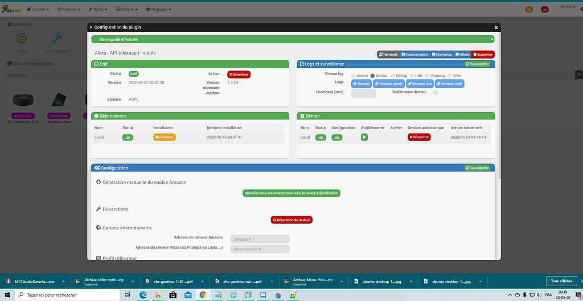The height and width of the screenshot is (301, 583).
Task: Click the Alexa server address field
Action: click(260, 249)
